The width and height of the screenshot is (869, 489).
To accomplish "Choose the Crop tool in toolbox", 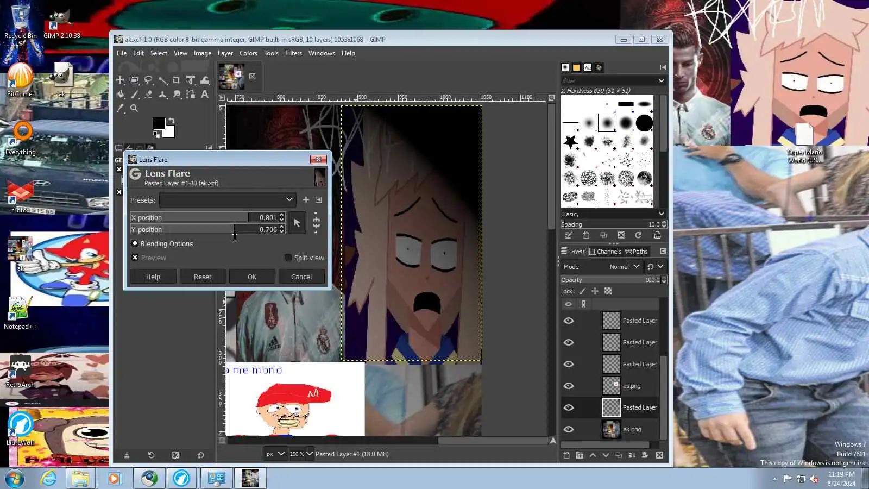I will [176, 80].
